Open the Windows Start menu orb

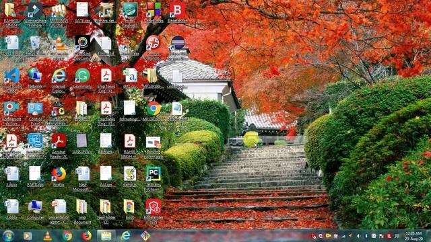coord(8,236)
